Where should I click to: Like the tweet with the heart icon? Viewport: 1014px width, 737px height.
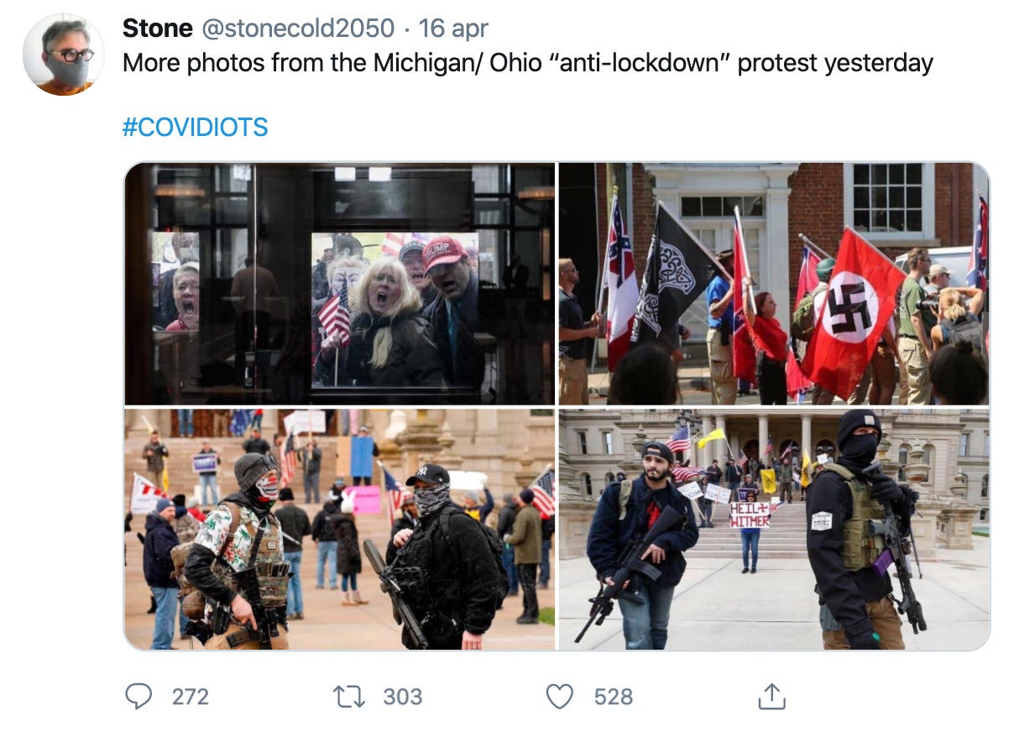point(560,696)
